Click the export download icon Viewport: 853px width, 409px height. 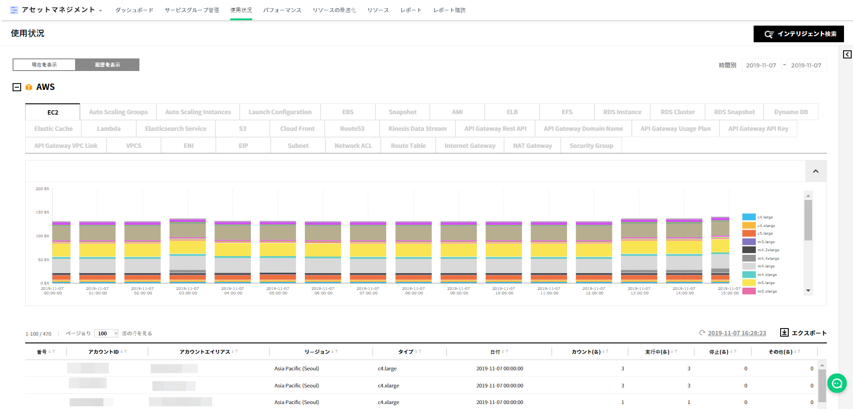tap(784, 333)
